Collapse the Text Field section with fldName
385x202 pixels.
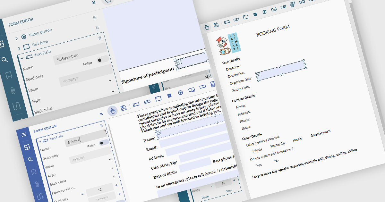[40, 141]
